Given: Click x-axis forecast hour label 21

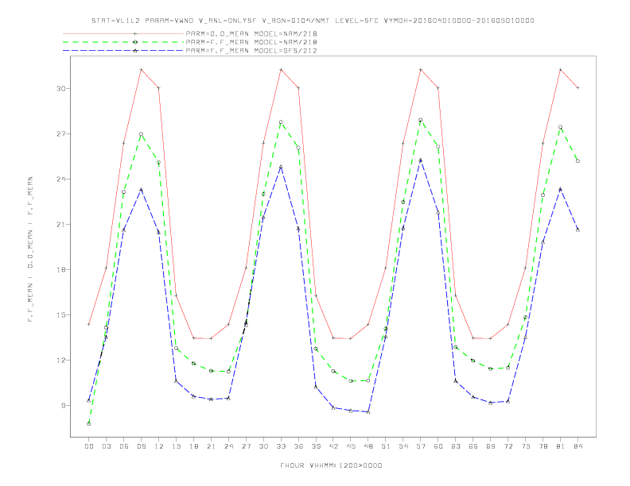Looking at the screenshot, I should click(211, 446).
